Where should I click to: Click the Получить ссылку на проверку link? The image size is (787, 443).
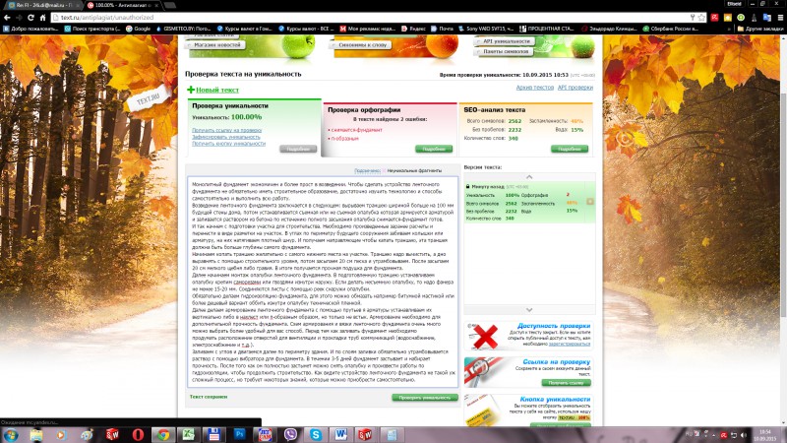(226, 130)
